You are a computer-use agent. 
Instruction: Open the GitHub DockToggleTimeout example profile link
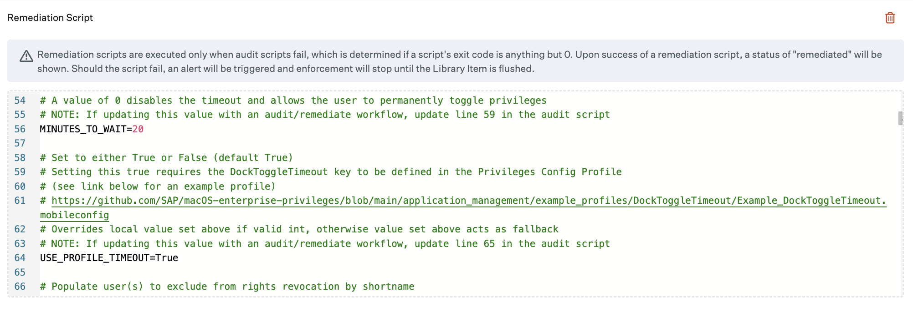469,201
